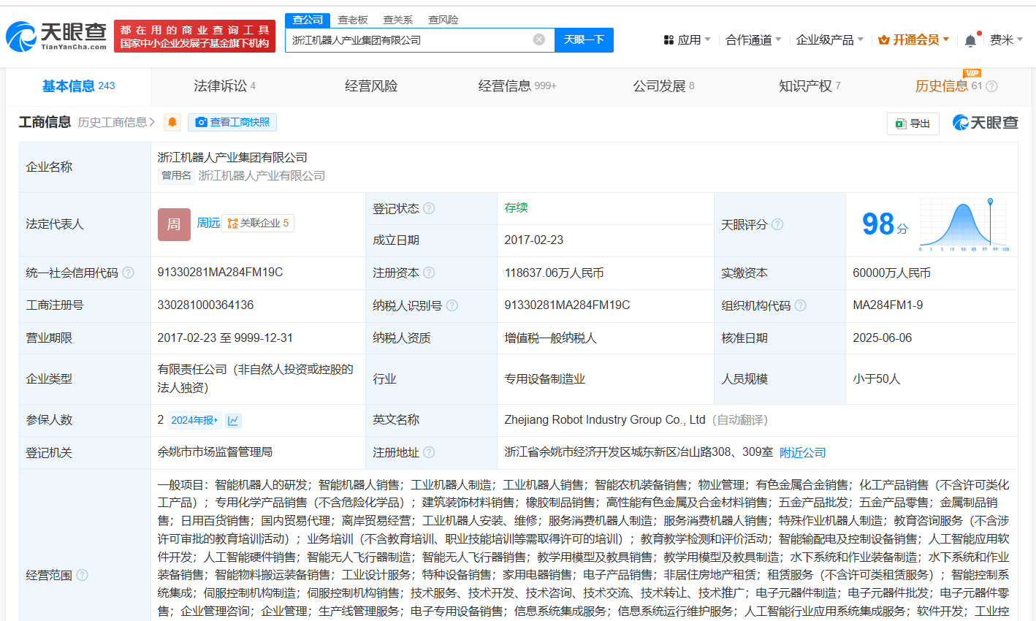Select the 查老板 search tab
Image resolution: width=1036 pixels, height=621 pixels.
(353, 20)
